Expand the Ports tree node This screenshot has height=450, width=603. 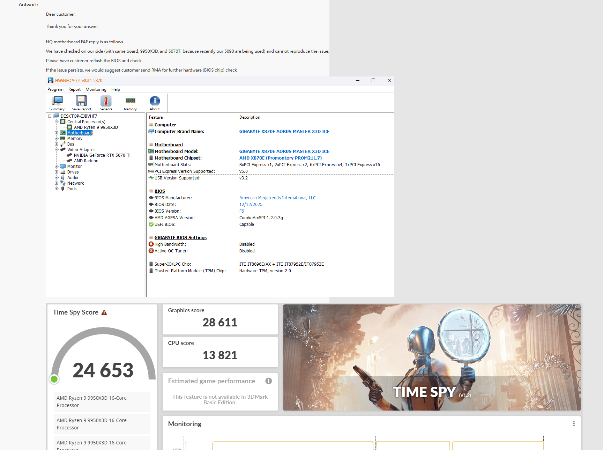pos(56,189)
